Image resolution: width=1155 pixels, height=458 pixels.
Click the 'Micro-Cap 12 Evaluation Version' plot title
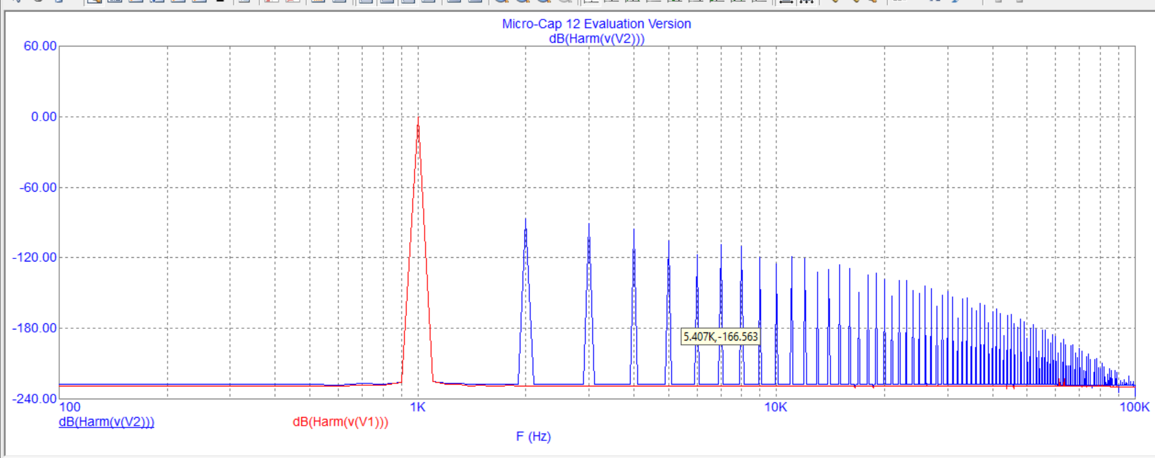coord(596,24)
